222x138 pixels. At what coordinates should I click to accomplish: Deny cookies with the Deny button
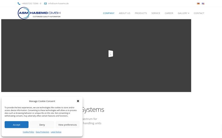pyautogui.click(x=42, y=125)
